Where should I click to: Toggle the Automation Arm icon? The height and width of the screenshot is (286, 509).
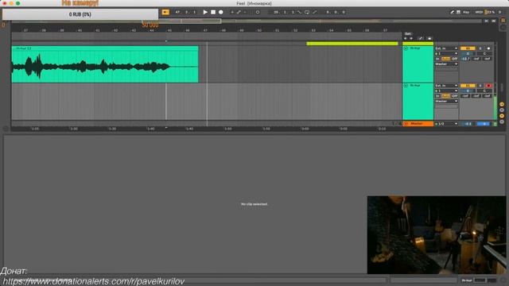click(x=239, y=12)
